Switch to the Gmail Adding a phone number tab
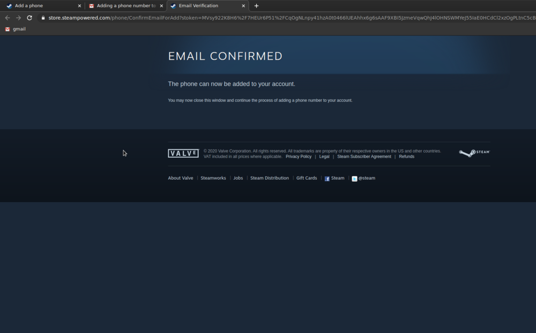The width and height of the screenshot is (536, 333). pyautogui.click(x=123, y=6)
